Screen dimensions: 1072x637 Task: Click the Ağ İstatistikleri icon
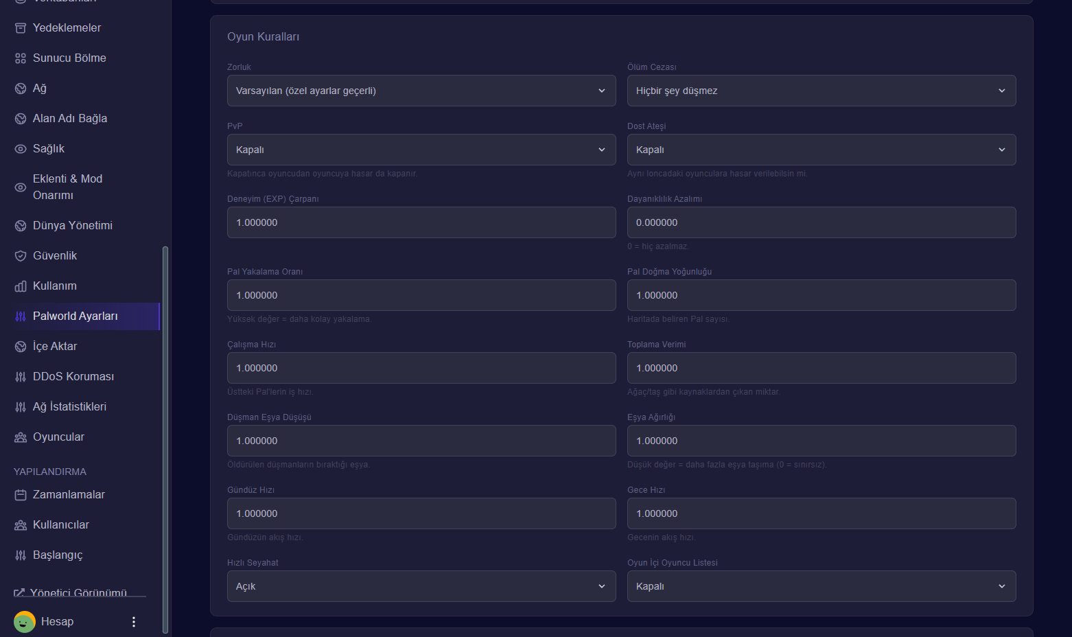point(21,407)
